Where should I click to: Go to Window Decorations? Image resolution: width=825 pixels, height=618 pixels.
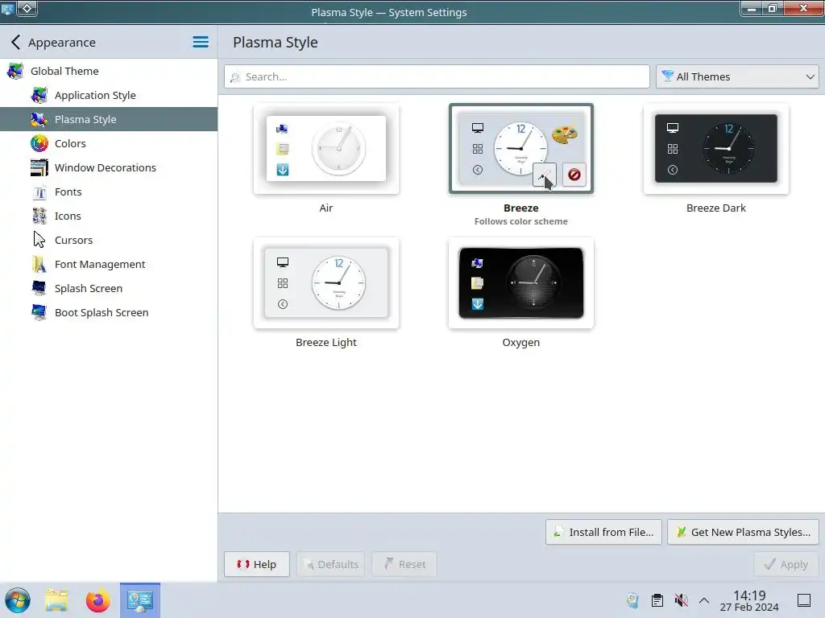(109, 167)
